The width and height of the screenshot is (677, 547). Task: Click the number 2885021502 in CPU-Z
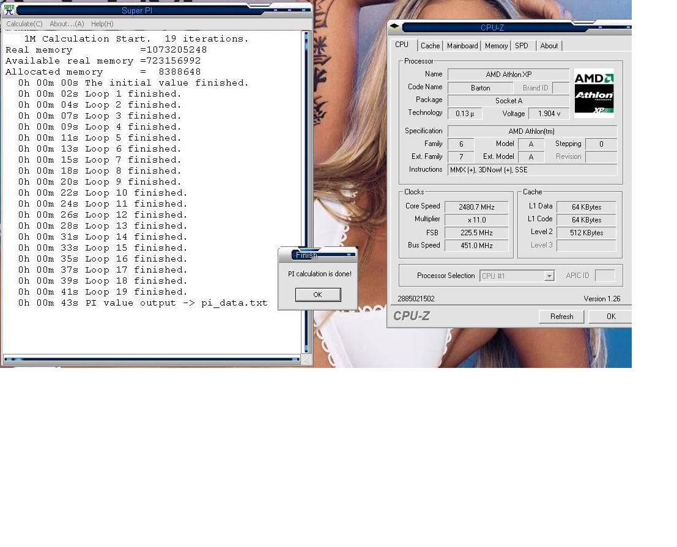tap(416, 298)
